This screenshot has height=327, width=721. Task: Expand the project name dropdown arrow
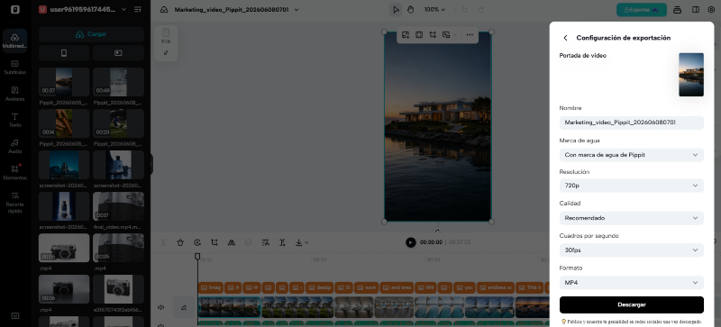(x=297, y=10)
